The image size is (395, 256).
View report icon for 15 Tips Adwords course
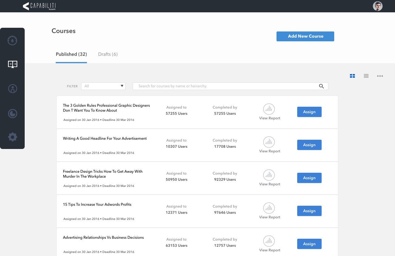[x=269, y=208]
